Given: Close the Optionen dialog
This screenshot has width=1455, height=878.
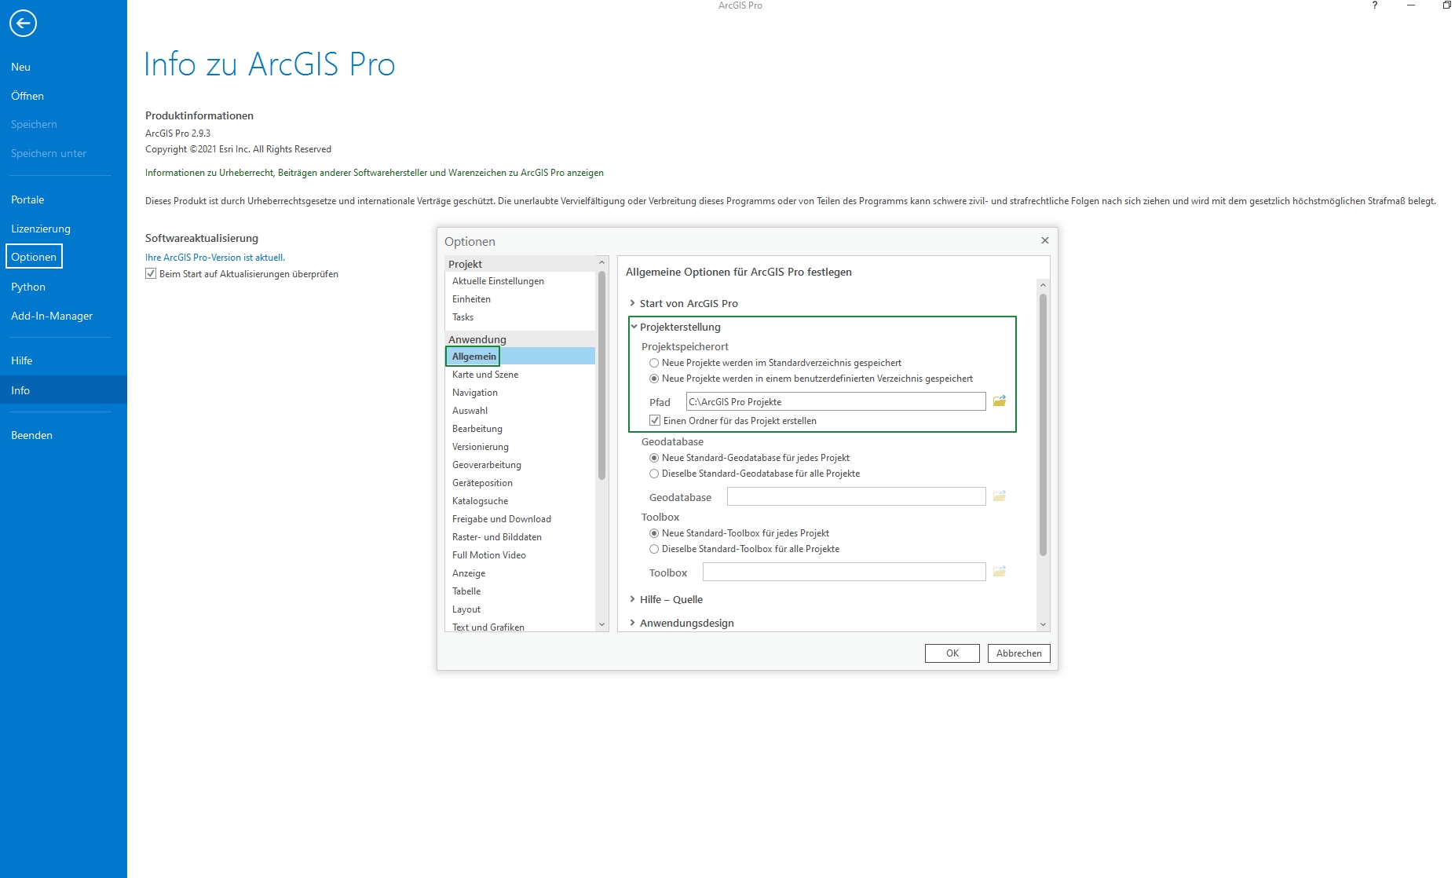Looking at the screenshot, I should pos(1044,240).
